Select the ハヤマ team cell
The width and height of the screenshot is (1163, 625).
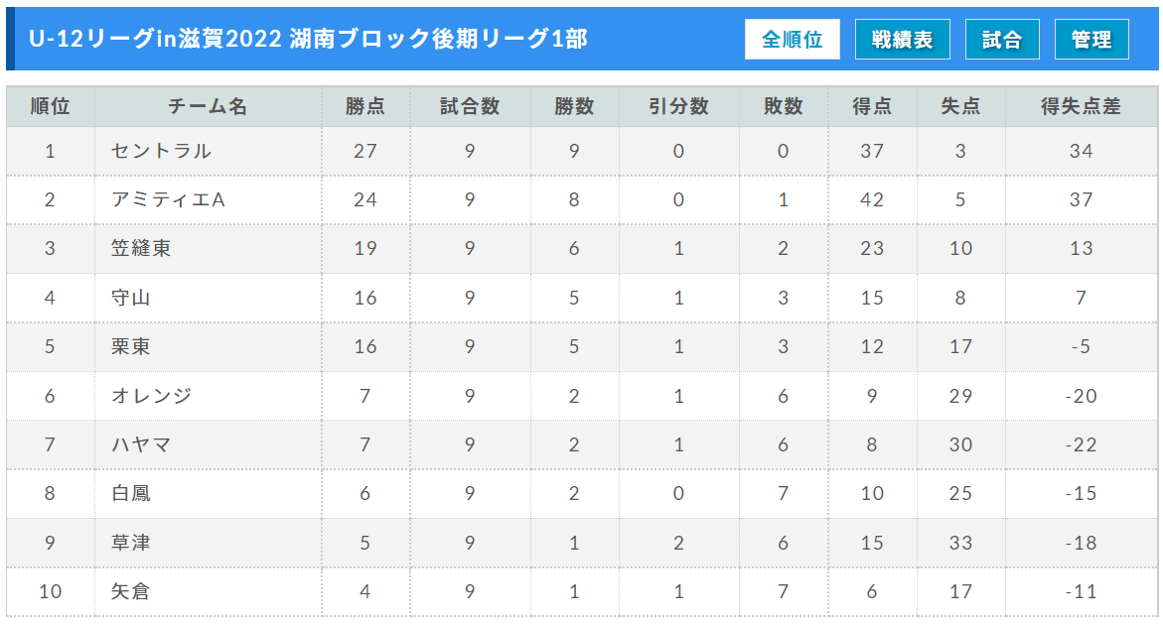[141, 445]
